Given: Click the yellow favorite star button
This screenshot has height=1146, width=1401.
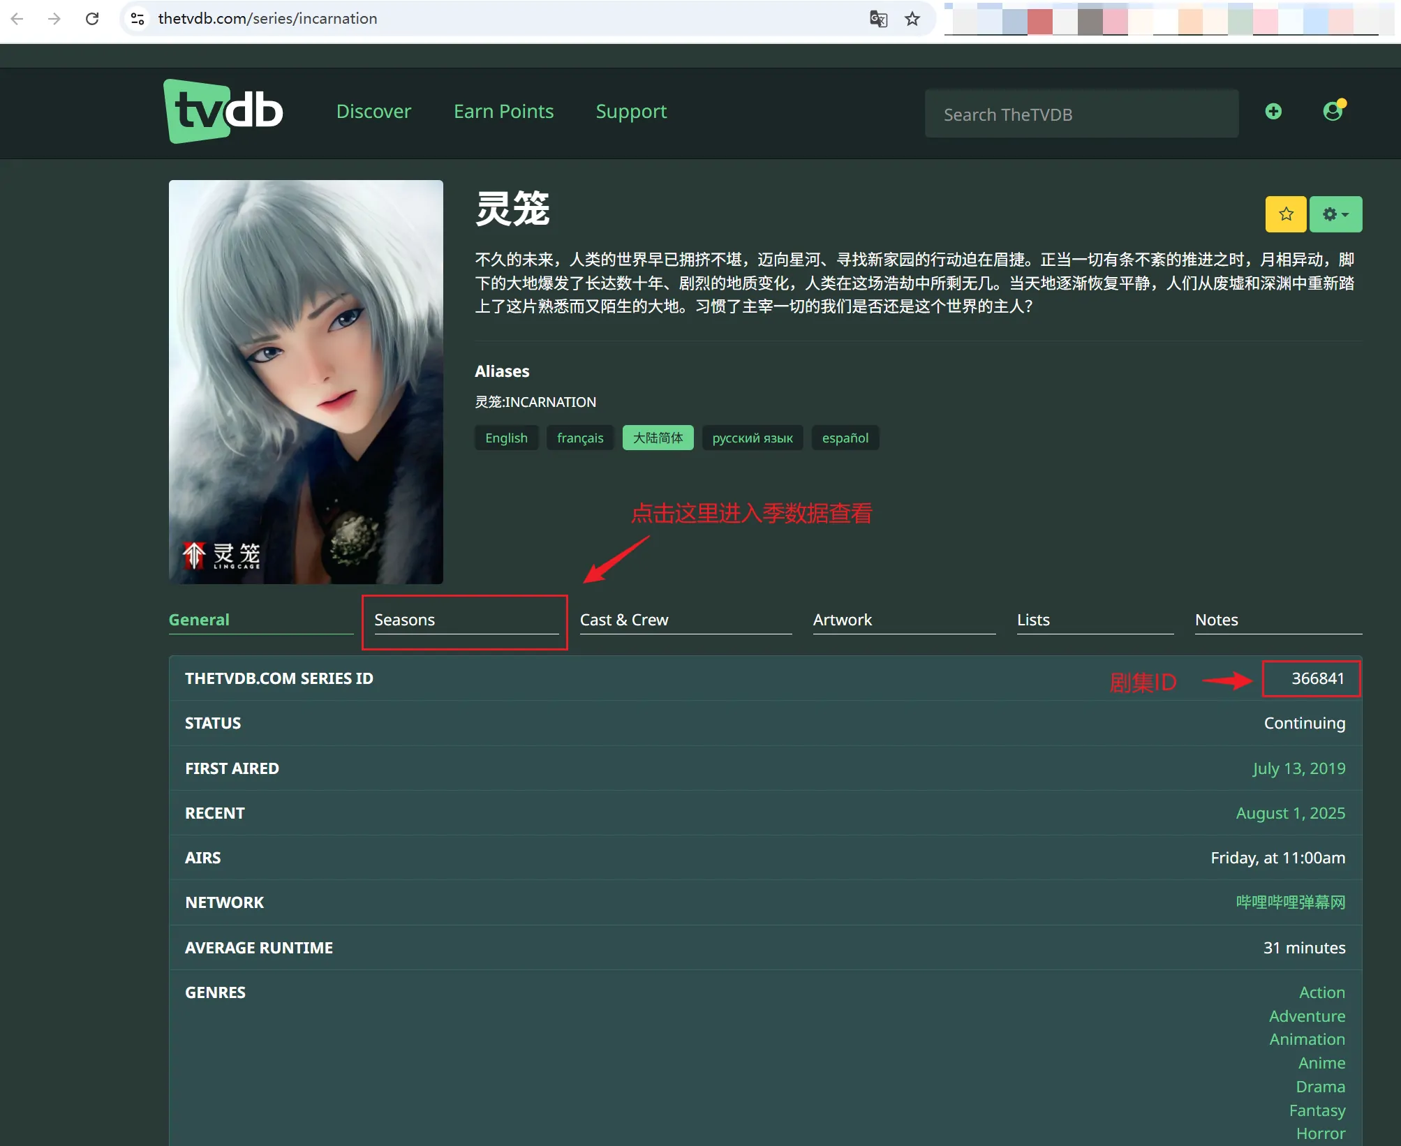Looking at the screenshot, I should pos(1285,214).
